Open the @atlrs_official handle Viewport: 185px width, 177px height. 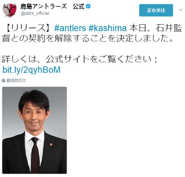tap(35, 13)
